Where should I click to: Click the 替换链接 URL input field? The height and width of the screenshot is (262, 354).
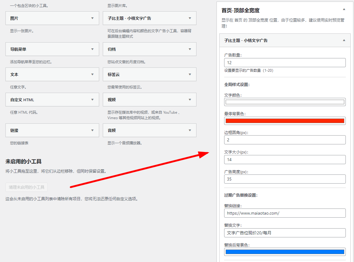(285, 213)
